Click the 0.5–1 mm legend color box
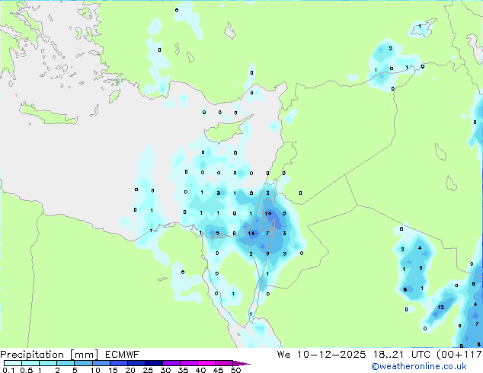The width and height of the screenshot is (483, 373). click(x=30, y=363)
